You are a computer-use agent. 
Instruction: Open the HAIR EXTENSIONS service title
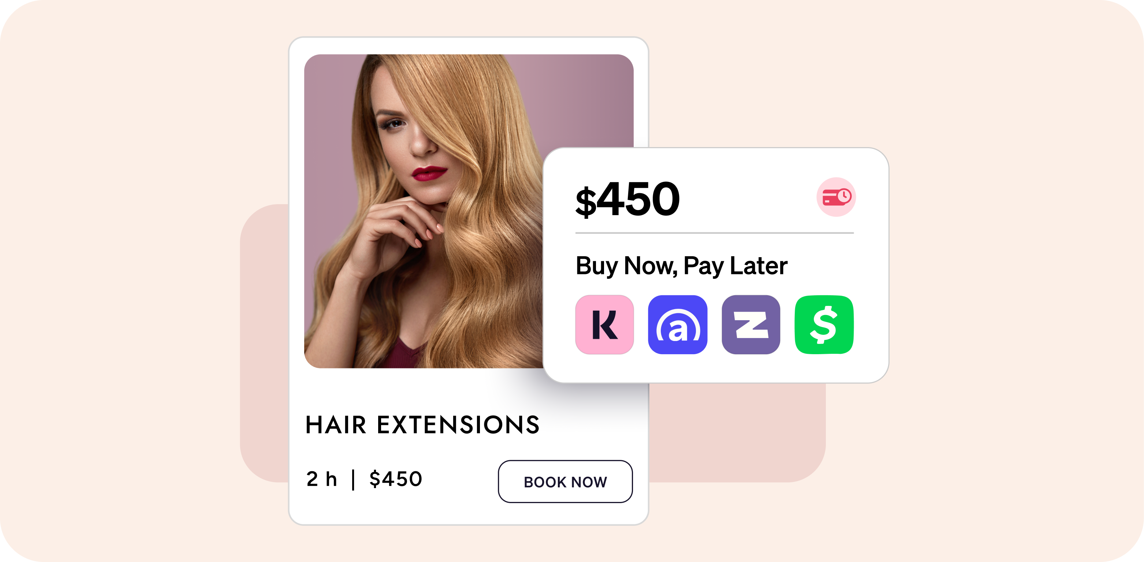[x=422, y=425]
